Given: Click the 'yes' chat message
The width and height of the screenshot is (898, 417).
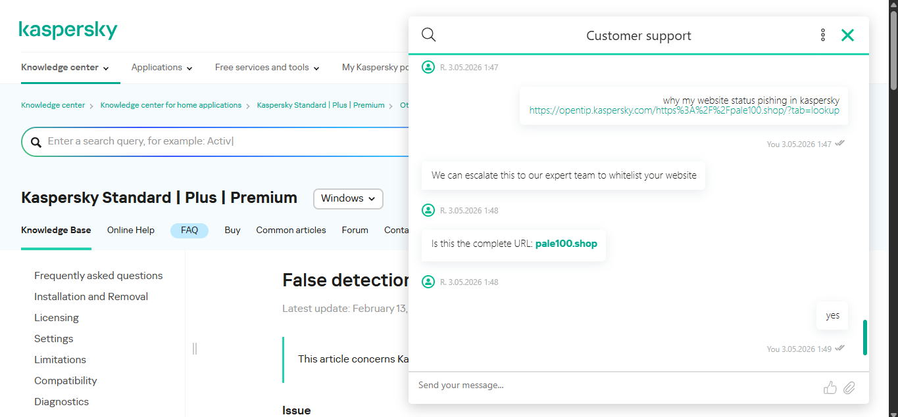Looking at the screenshot, I should point(833,316).
